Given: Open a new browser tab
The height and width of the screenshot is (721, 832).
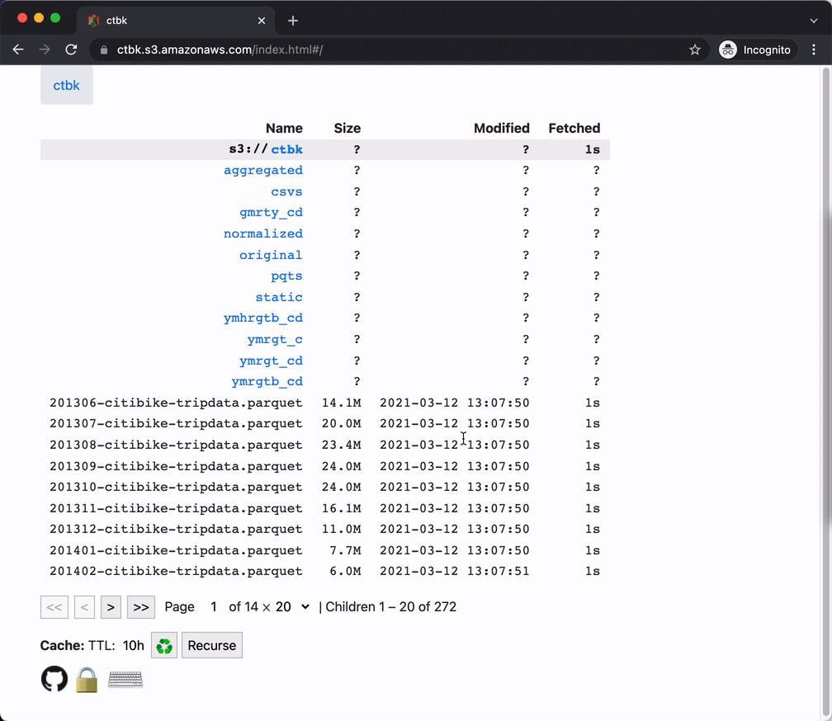Looking at the screenshot, I should click(293, 21).
